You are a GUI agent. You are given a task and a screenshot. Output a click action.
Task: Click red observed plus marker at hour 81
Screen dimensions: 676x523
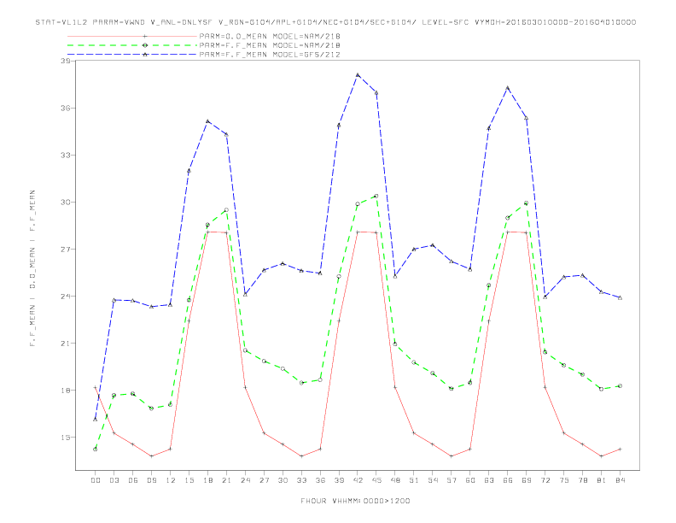(x=602, y=456)
